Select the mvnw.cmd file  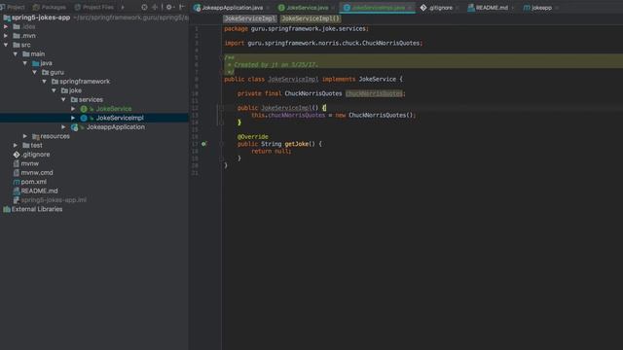tap(37, 173)
